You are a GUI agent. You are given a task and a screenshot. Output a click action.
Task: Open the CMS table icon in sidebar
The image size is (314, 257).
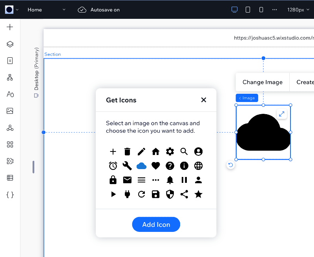tap(10, 178)
